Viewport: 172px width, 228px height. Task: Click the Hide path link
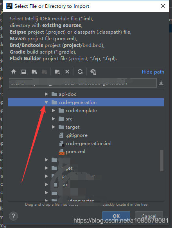153,72
